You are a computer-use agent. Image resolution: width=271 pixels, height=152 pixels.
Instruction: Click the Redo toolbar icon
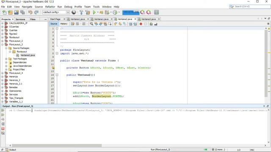[36, 12]
